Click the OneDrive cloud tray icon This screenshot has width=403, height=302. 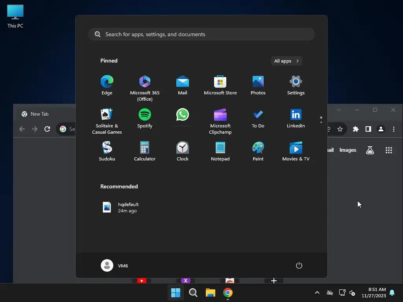point(330,293)
